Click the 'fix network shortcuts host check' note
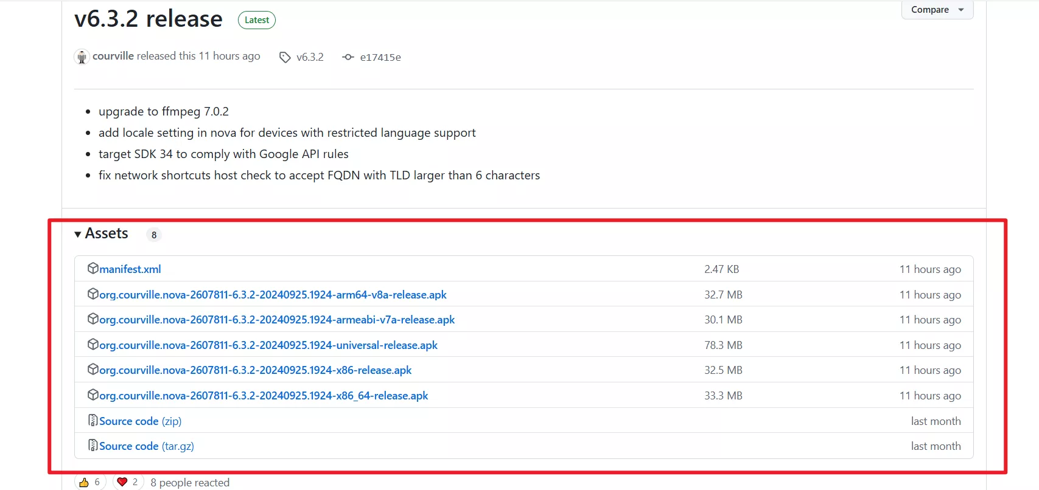1039x490 pixels. pyautogui.click(x=319, y=175)
